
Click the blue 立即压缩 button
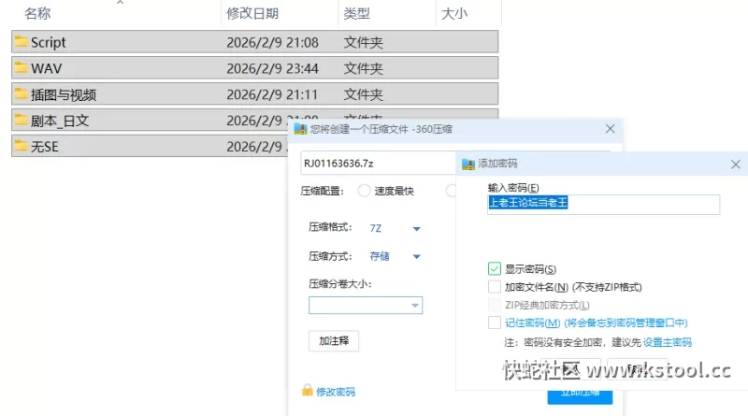tap(580, 395)
